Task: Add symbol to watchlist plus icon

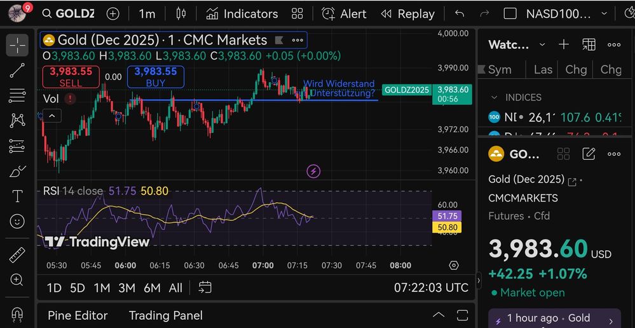Action: coord(564,44)
